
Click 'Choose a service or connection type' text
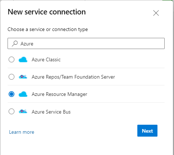coord(48,30)
